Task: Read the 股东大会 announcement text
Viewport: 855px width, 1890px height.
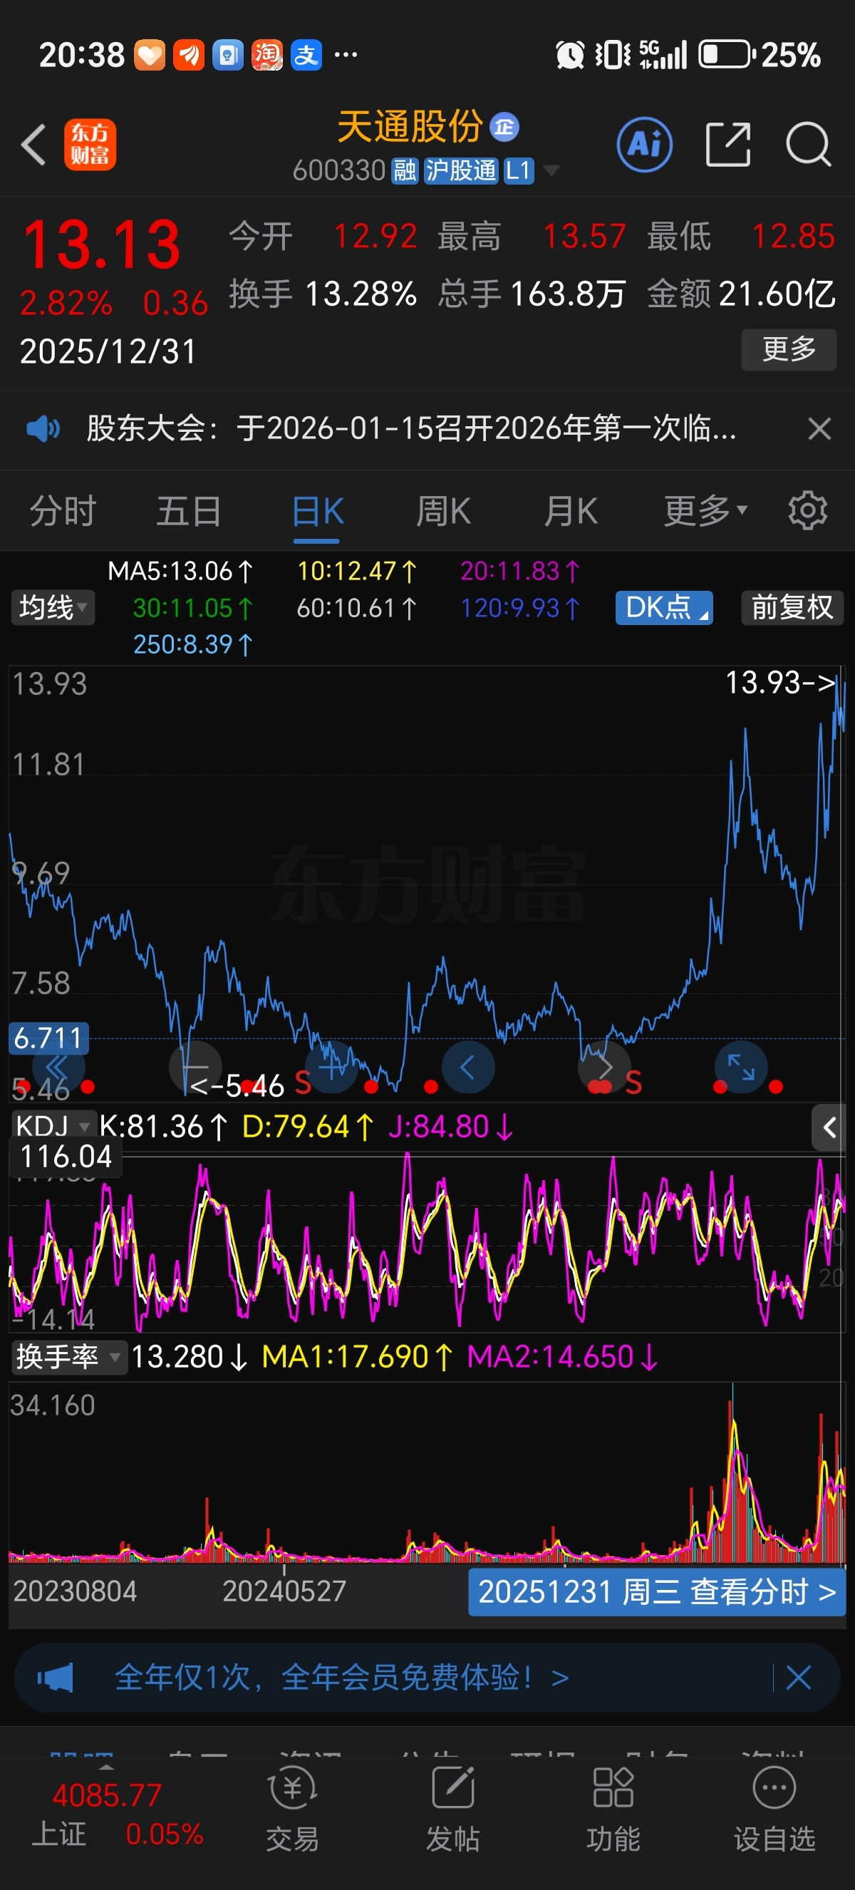Action: [x=411, y=428]
